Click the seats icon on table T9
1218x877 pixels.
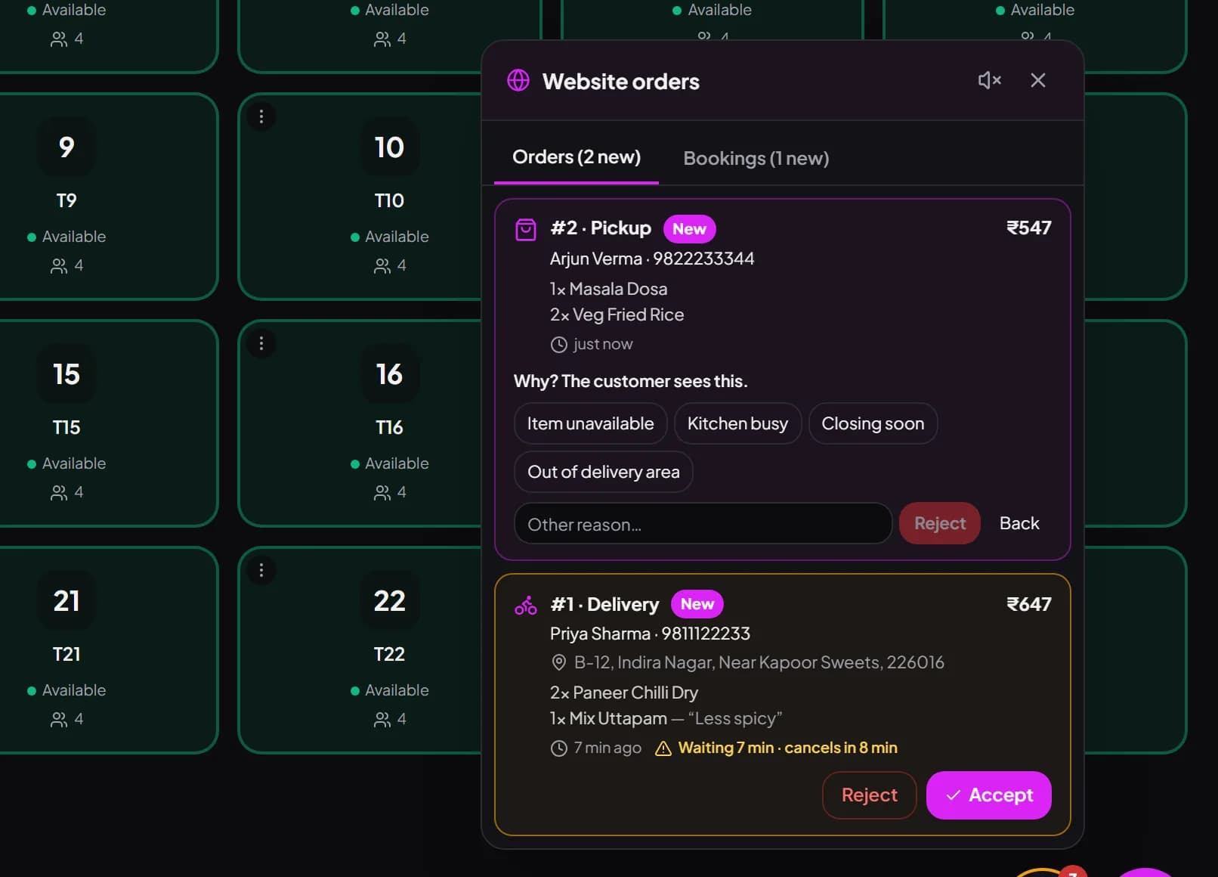coord(58,266)
